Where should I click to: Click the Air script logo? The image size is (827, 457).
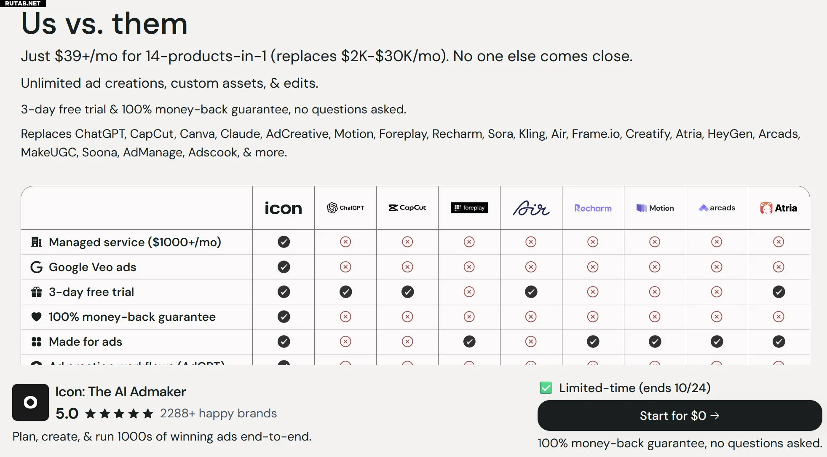click(x=531, y=208)
